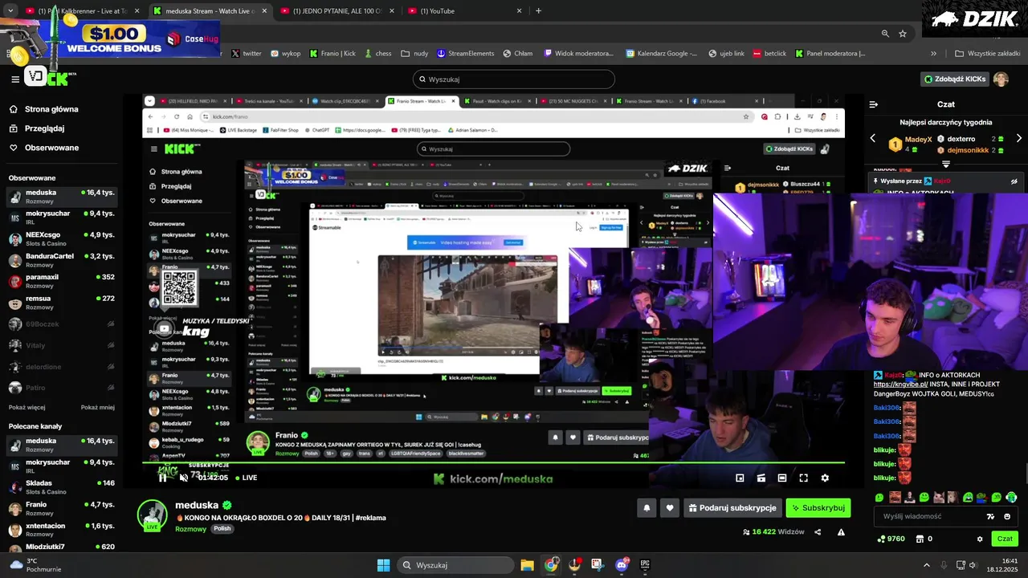
Task: Open user profile avatar menu
Action: point(1001,79)
